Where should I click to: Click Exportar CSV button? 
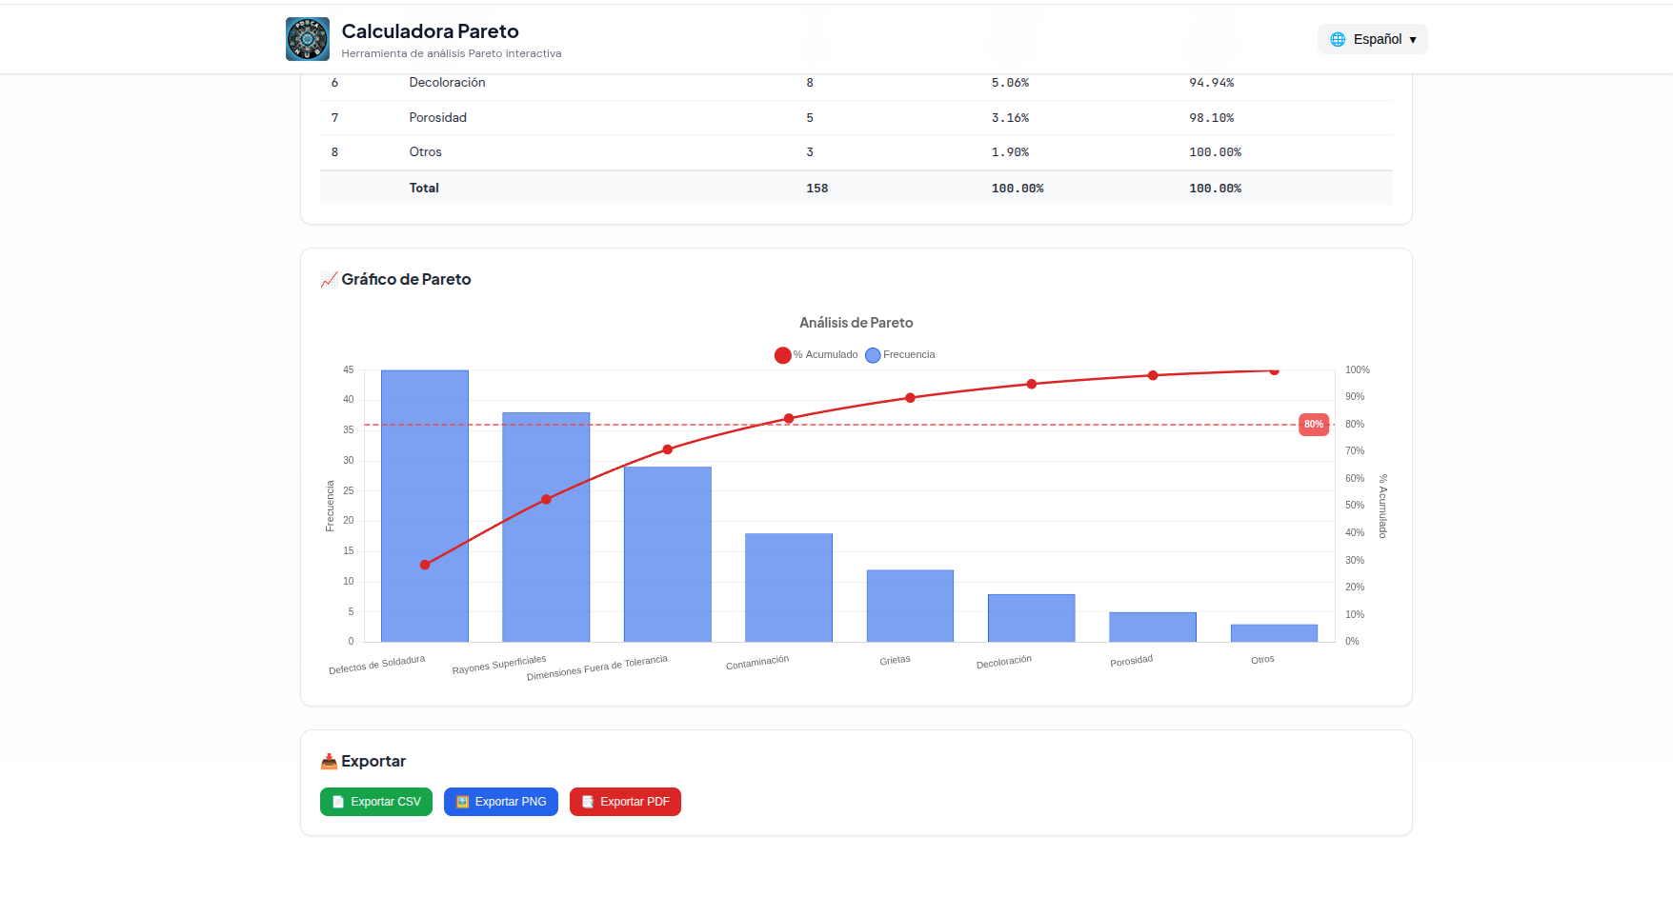point(376,802)
